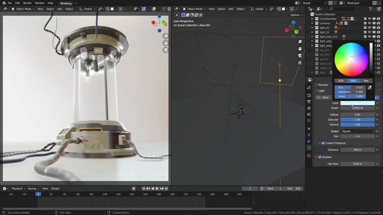Toggle exclude checkbox for light_area_01a collection

tap(365, 36)
